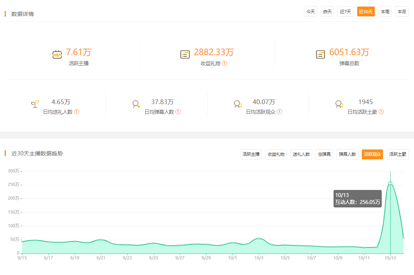Screen dimensions: 414x275
Task: Select the 本月 time filter
Action: click(x=402, y=12)
